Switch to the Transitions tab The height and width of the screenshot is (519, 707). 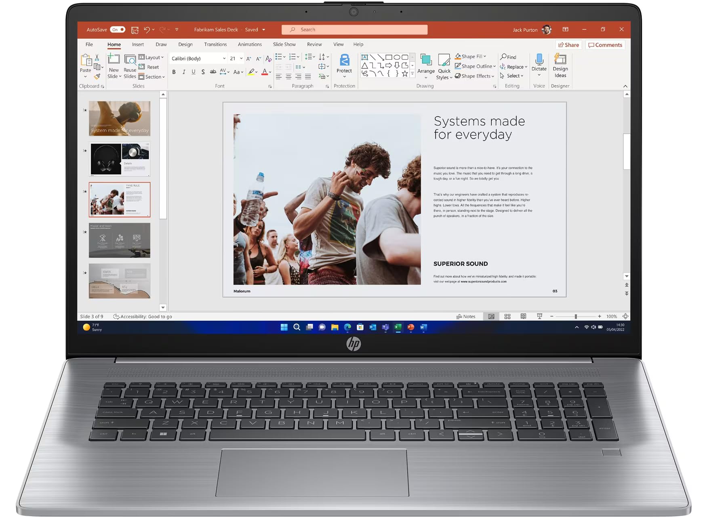(215, 44)
